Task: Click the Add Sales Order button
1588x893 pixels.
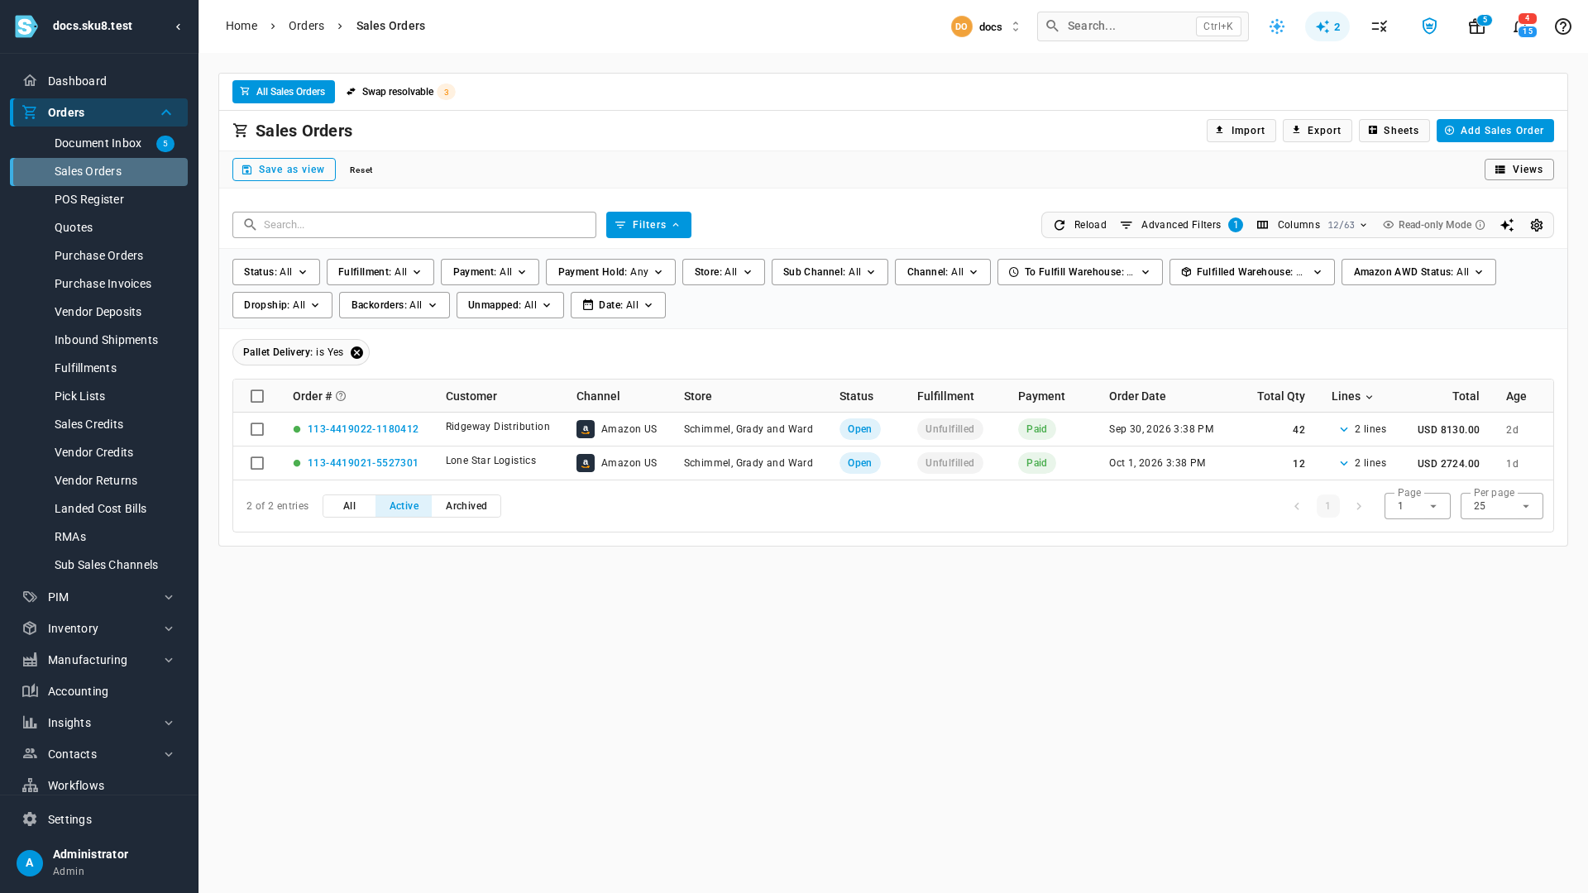Action: pyautogui.click(x=1495, y=131)
